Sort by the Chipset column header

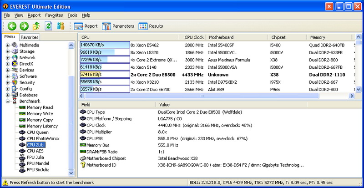tap(288, 37)
